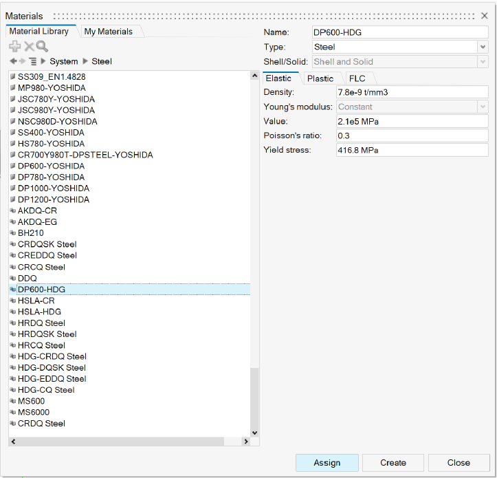497x478 pixels.
Task: Open the Plastic properties tab
Action: pos(320,78)
